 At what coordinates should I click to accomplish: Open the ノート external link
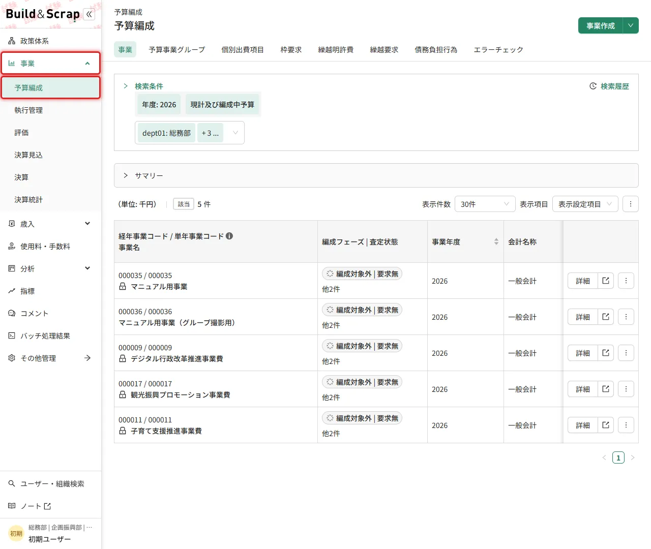pyautogui.click(x=51, y=506)
